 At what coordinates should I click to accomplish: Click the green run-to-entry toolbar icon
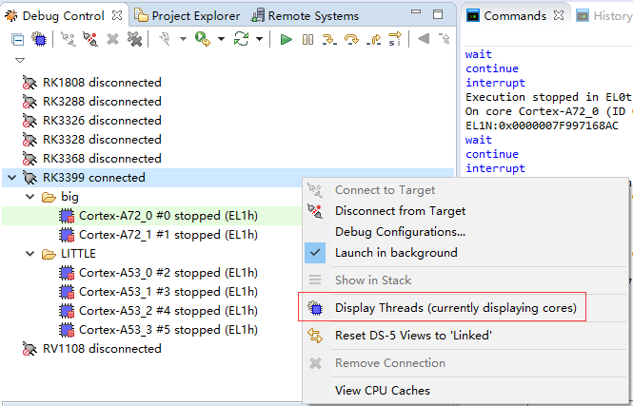(x=202, y=39)
